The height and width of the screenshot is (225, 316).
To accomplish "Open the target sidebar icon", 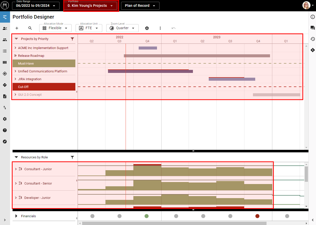I will pos(5,74).
